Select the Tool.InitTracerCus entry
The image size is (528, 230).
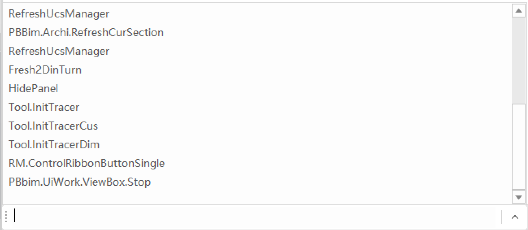[53, 126]
